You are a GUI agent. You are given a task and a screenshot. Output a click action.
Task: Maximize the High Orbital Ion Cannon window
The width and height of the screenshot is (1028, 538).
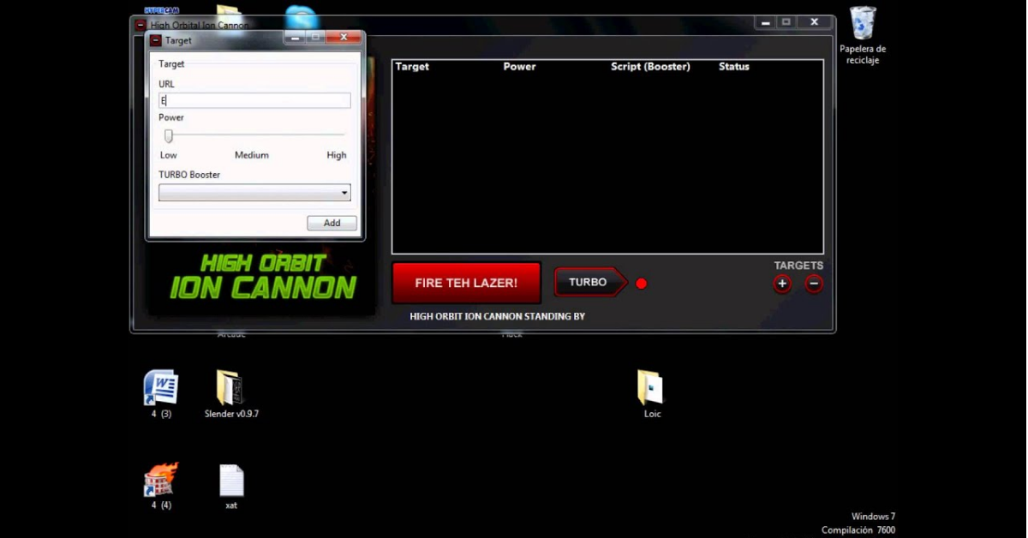tap(786, 22)
